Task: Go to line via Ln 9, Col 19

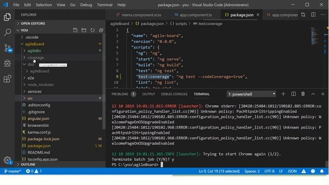Action: [x=219, y=171]
